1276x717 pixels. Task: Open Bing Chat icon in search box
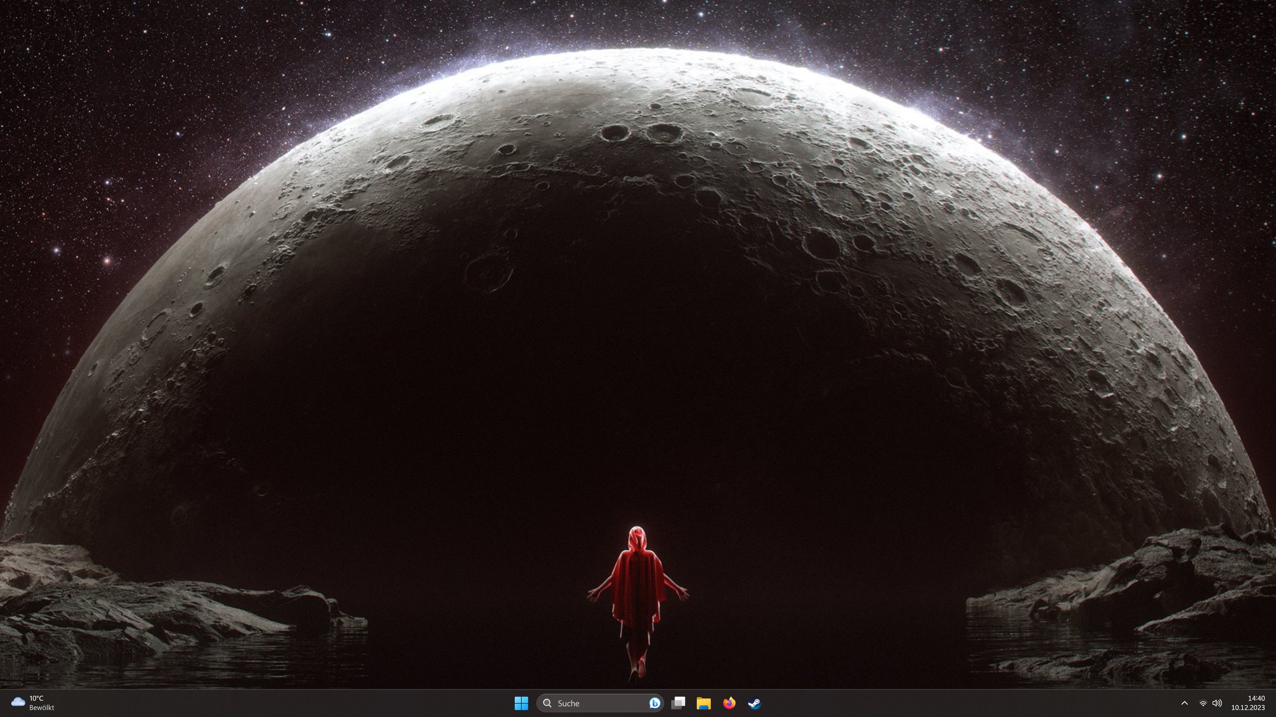click(654, 703)
